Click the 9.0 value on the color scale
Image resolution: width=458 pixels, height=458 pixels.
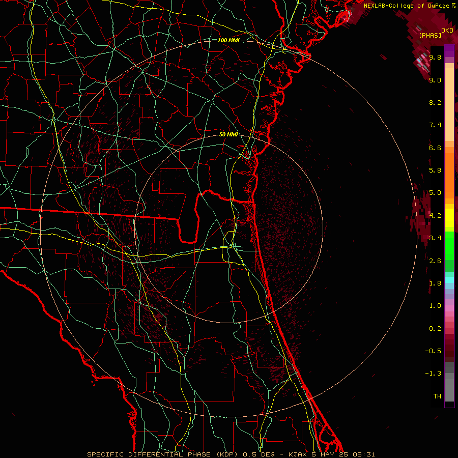(435, 80)
